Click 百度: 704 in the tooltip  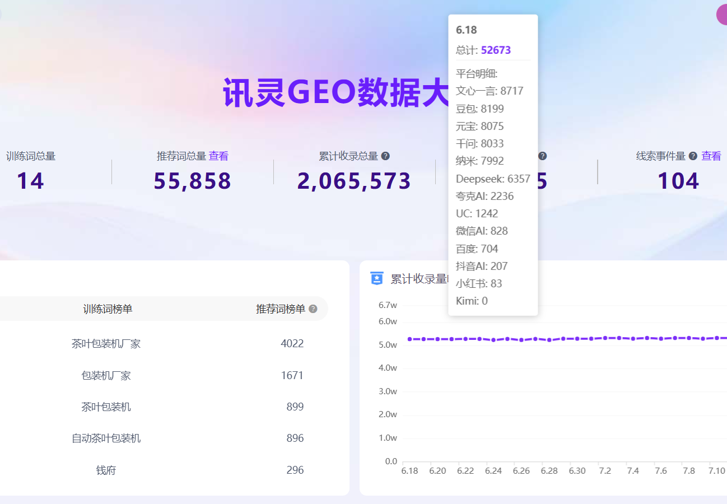click(x=477, y=249)
